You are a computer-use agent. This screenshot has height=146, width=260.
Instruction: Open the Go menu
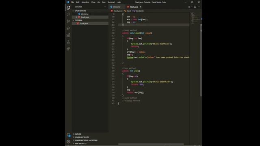(99, 2)
